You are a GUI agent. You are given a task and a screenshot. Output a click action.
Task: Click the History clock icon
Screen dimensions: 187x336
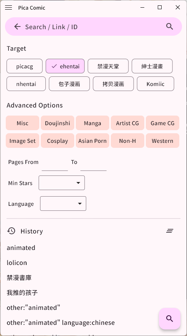[11, 231]
